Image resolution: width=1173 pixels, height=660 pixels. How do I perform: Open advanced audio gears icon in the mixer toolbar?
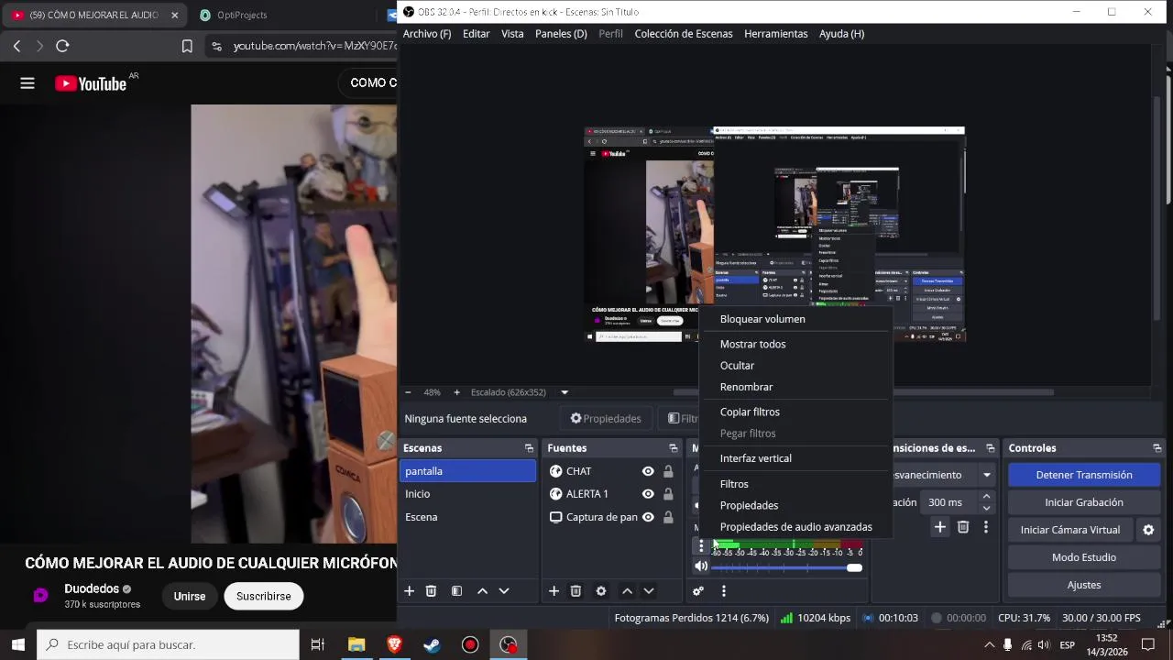point(698,591)
